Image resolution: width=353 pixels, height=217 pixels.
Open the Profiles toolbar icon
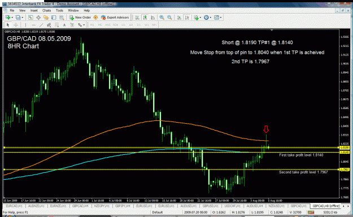click(18, 18)
